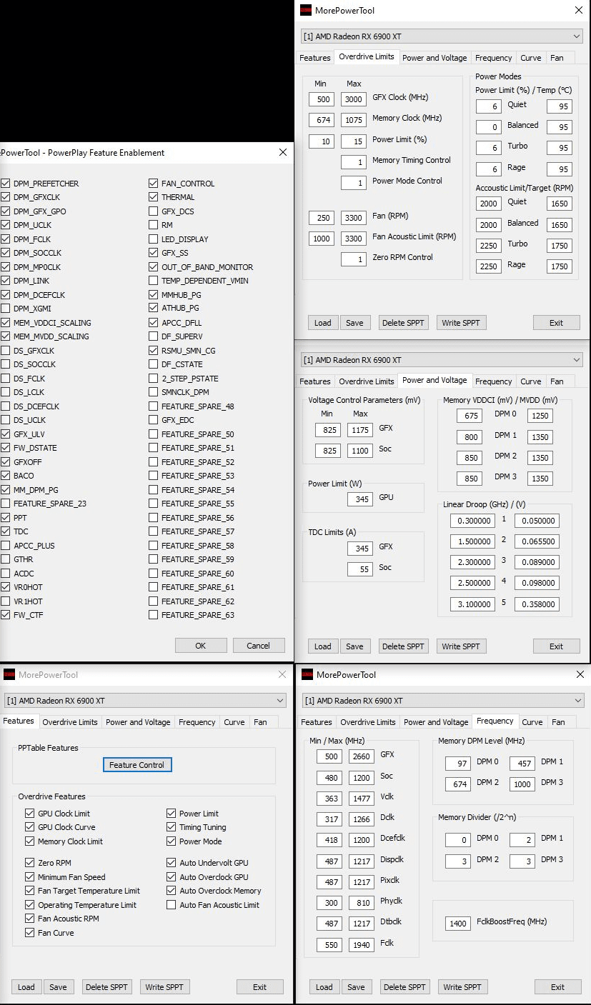Click the GFX Clock max field showing 3000
The width and height of the screenshot is (591, 1005).
(x=354, y=99)
